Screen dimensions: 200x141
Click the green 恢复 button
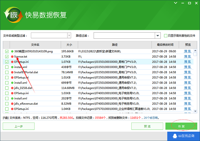click(181, 126)
